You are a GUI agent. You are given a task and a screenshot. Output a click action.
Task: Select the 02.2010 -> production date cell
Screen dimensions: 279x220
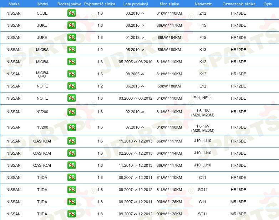(135, 112)
